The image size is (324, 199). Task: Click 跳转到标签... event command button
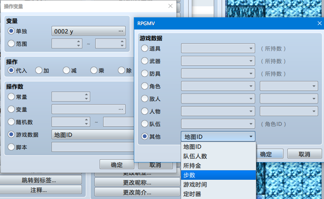point(41,180)
